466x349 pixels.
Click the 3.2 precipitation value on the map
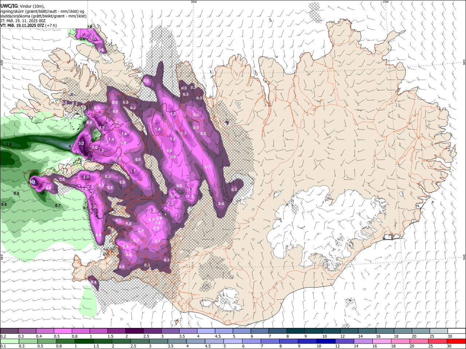click(x=81, y=144)
